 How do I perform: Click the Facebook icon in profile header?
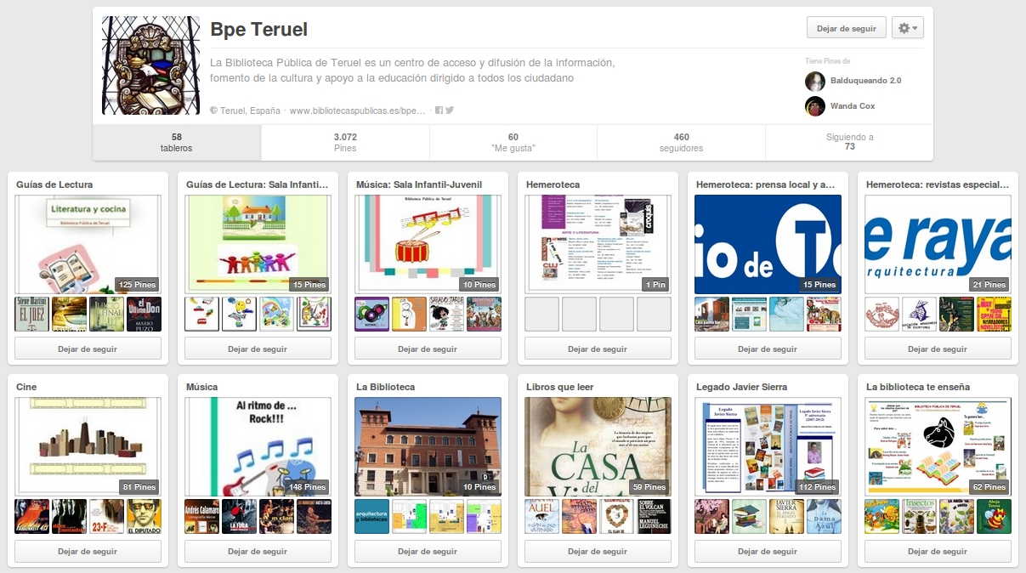(439, 111)
